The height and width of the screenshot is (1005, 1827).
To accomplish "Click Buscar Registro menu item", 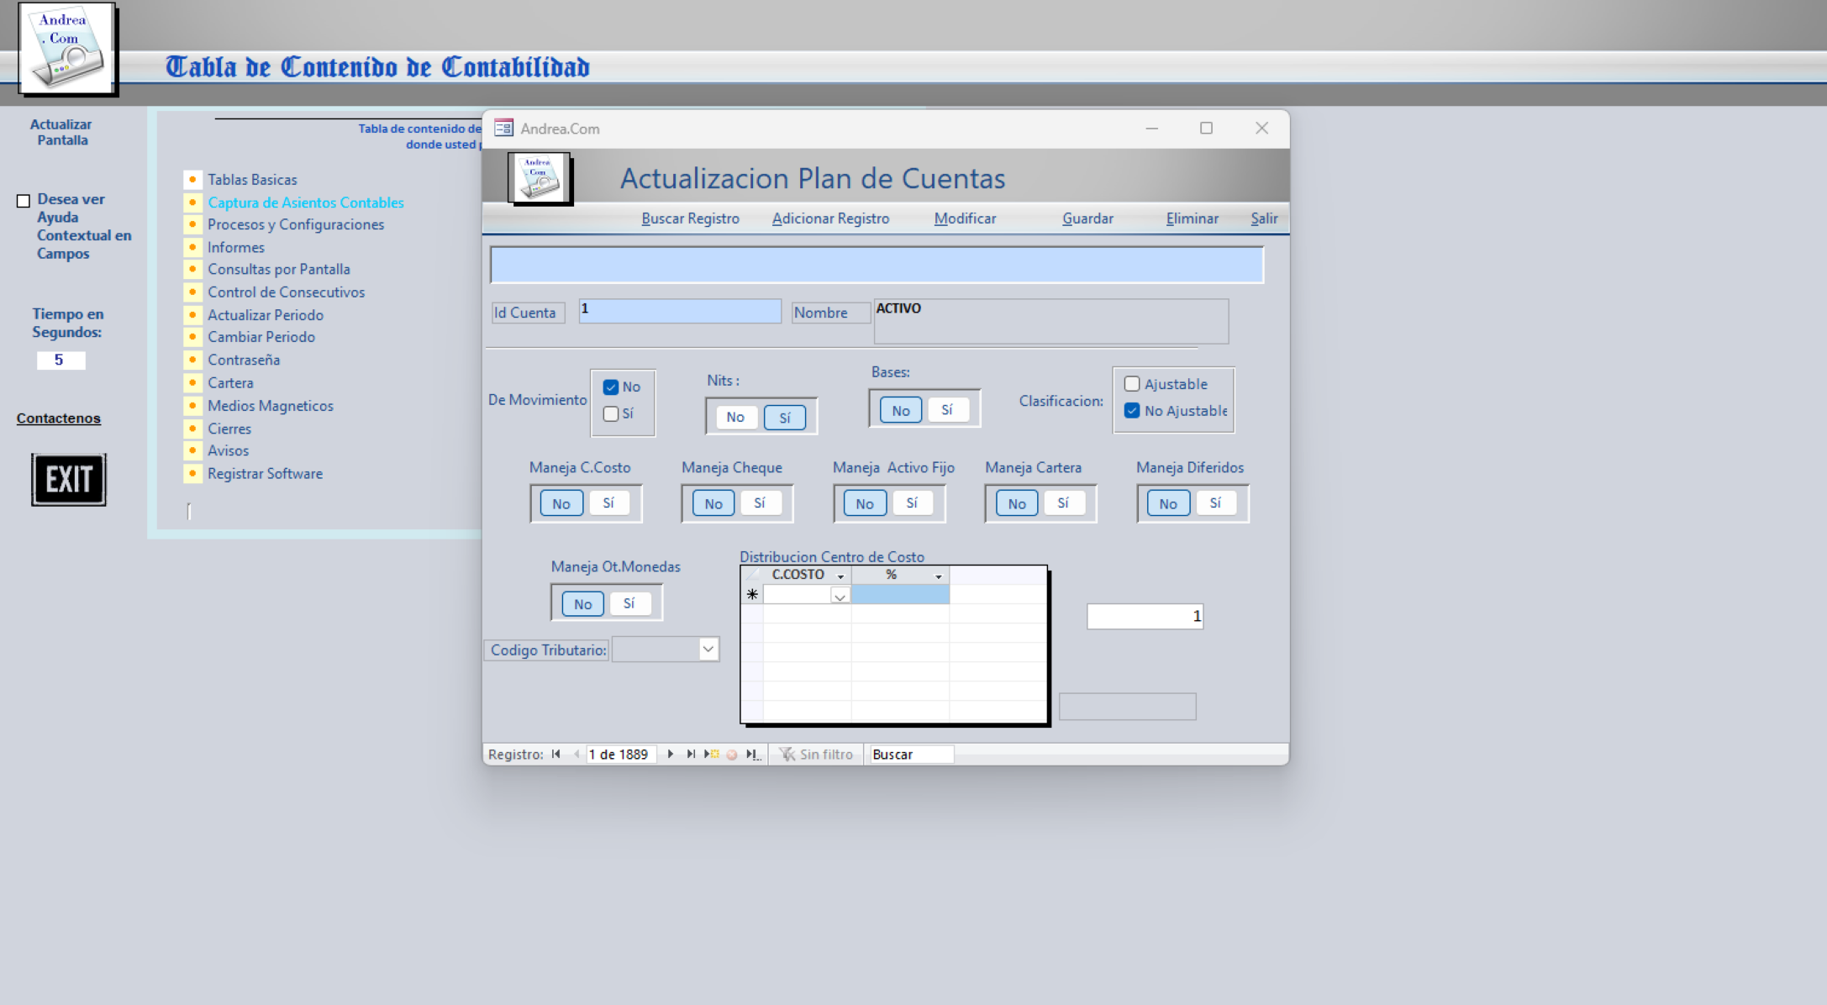I will (x=690, y=218).
